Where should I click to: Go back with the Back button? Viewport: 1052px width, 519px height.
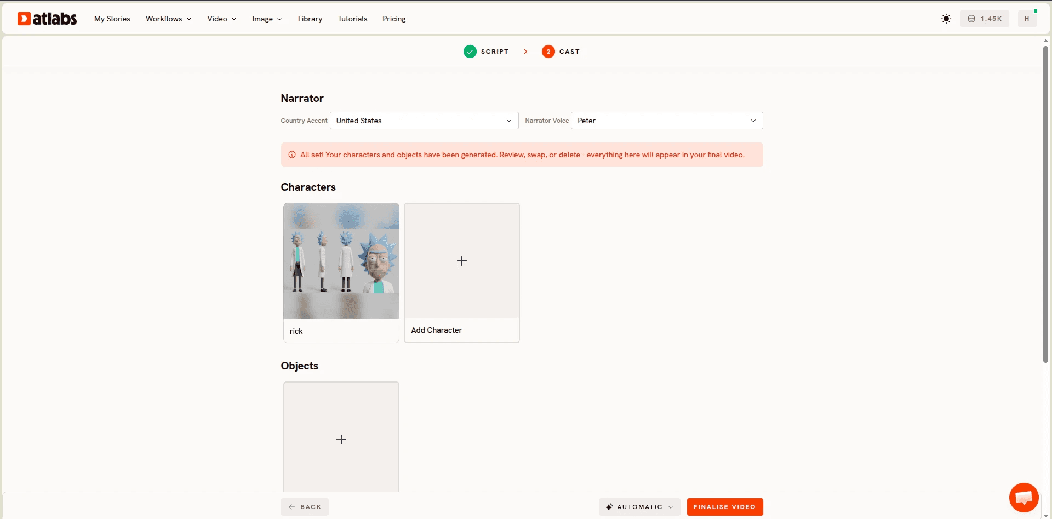coord(305,507)
